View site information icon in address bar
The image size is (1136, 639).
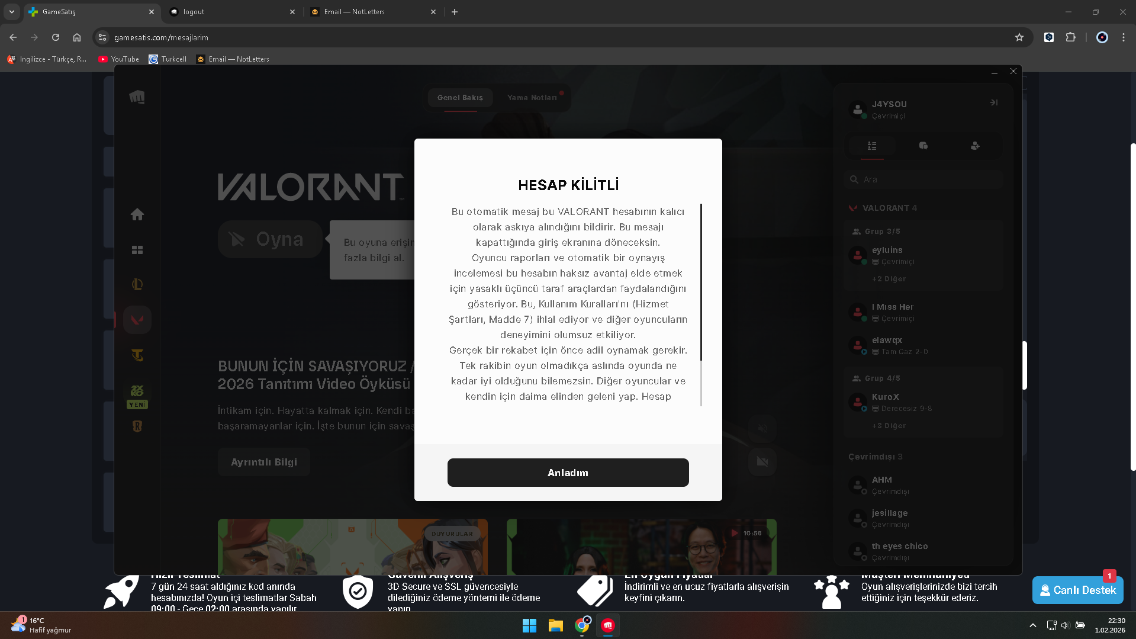pyautogui.click(x=102, y=37)
